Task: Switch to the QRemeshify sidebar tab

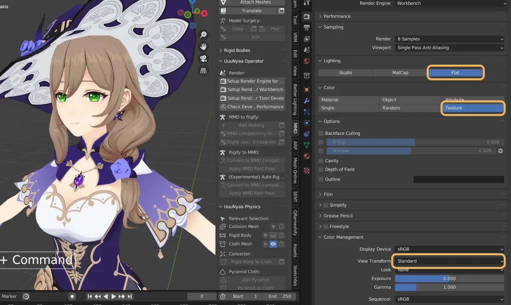Action: click(x=295, y=222)
